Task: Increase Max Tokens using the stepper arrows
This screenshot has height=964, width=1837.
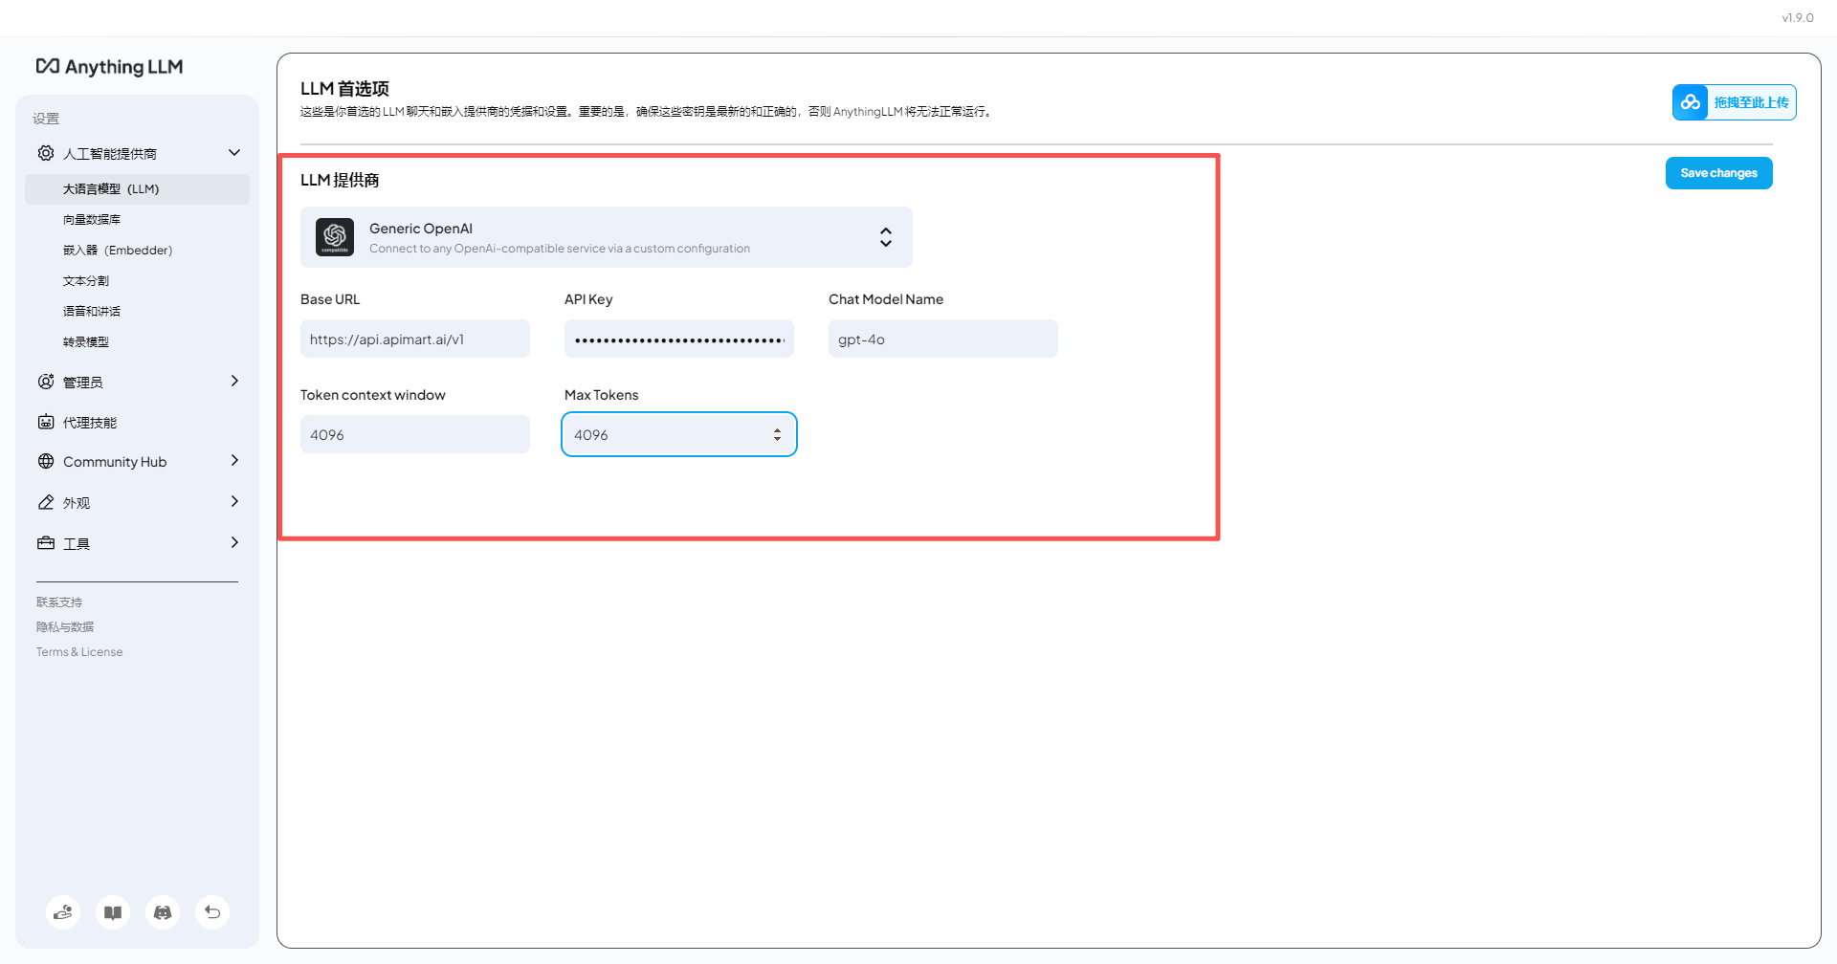Action: tap(776, 429)
